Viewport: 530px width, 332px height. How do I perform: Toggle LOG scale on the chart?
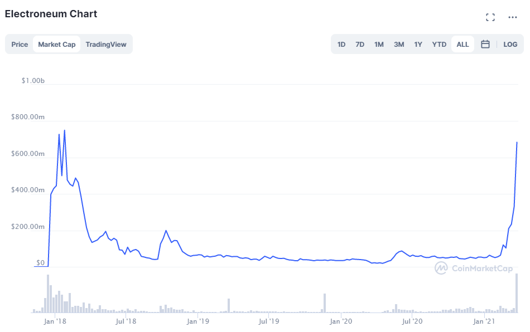[510, 45]
